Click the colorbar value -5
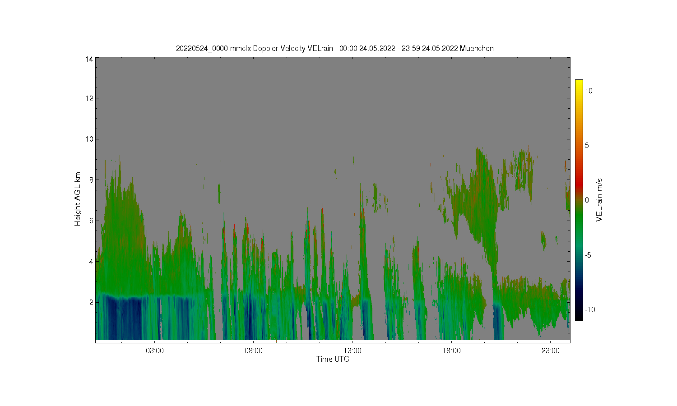This screenshot has height=406, width=677. pos(588,255)
